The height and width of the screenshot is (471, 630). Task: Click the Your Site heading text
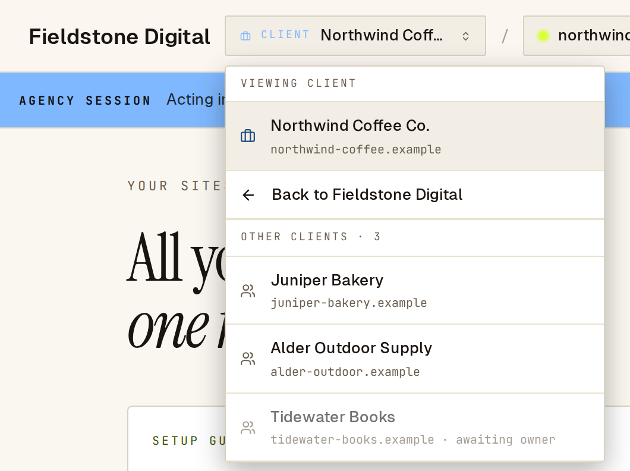coord(175,186)
